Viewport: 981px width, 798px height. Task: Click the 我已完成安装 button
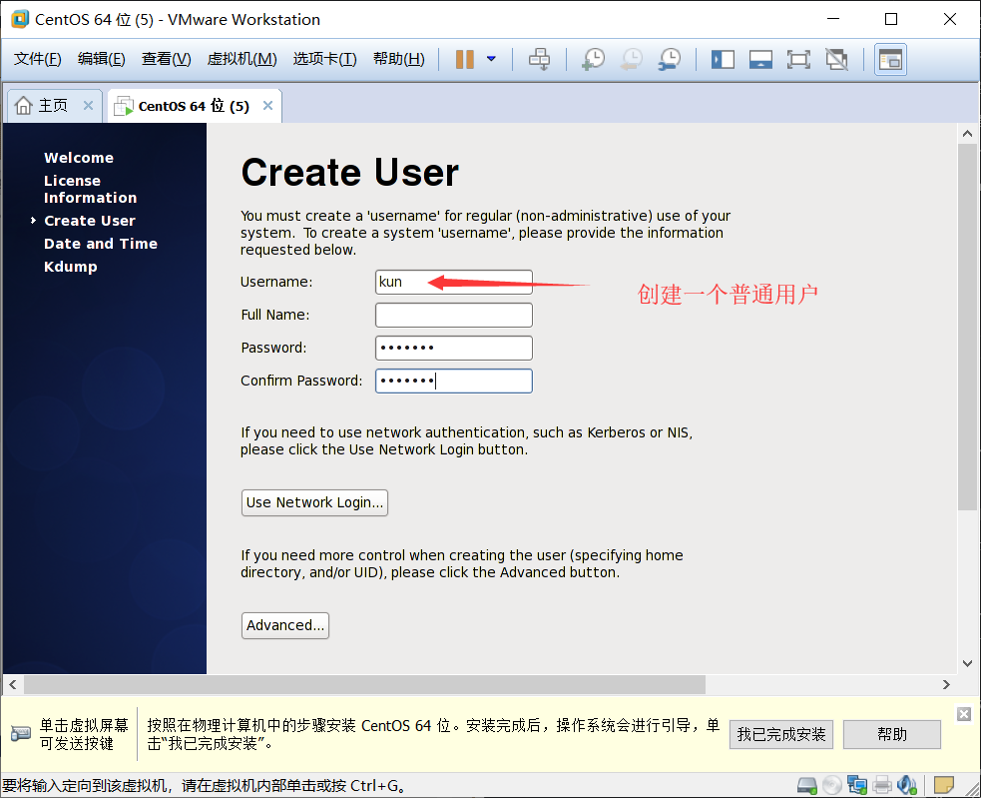(780, 734)
